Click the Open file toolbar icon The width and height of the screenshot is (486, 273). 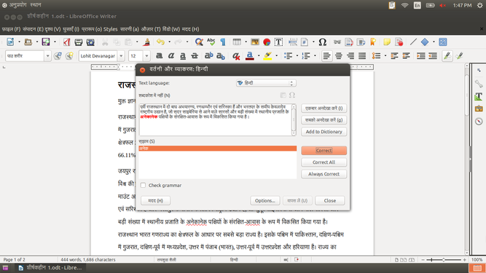(x=28, y=41)
